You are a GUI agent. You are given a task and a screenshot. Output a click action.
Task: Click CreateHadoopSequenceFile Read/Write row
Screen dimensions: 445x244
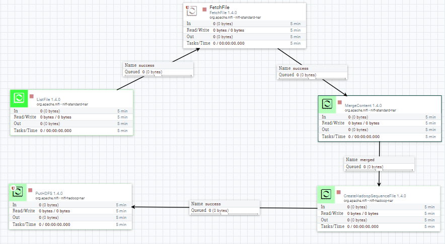tap(379, 213)
